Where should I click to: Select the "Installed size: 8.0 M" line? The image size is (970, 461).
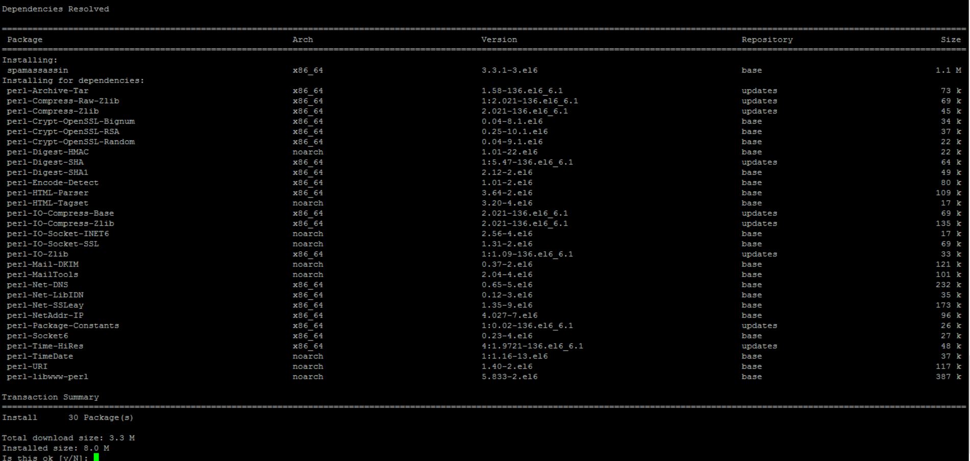coord(56,448)
